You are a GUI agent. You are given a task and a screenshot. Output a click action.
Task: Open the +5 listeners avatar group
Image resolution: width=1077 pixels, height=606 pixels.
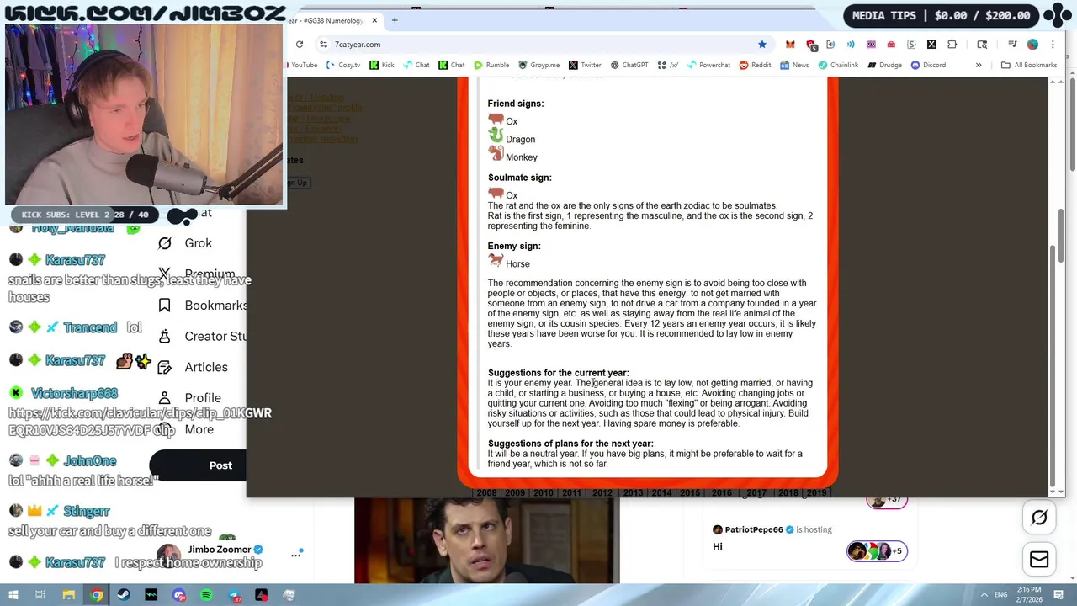pos(876,551)
